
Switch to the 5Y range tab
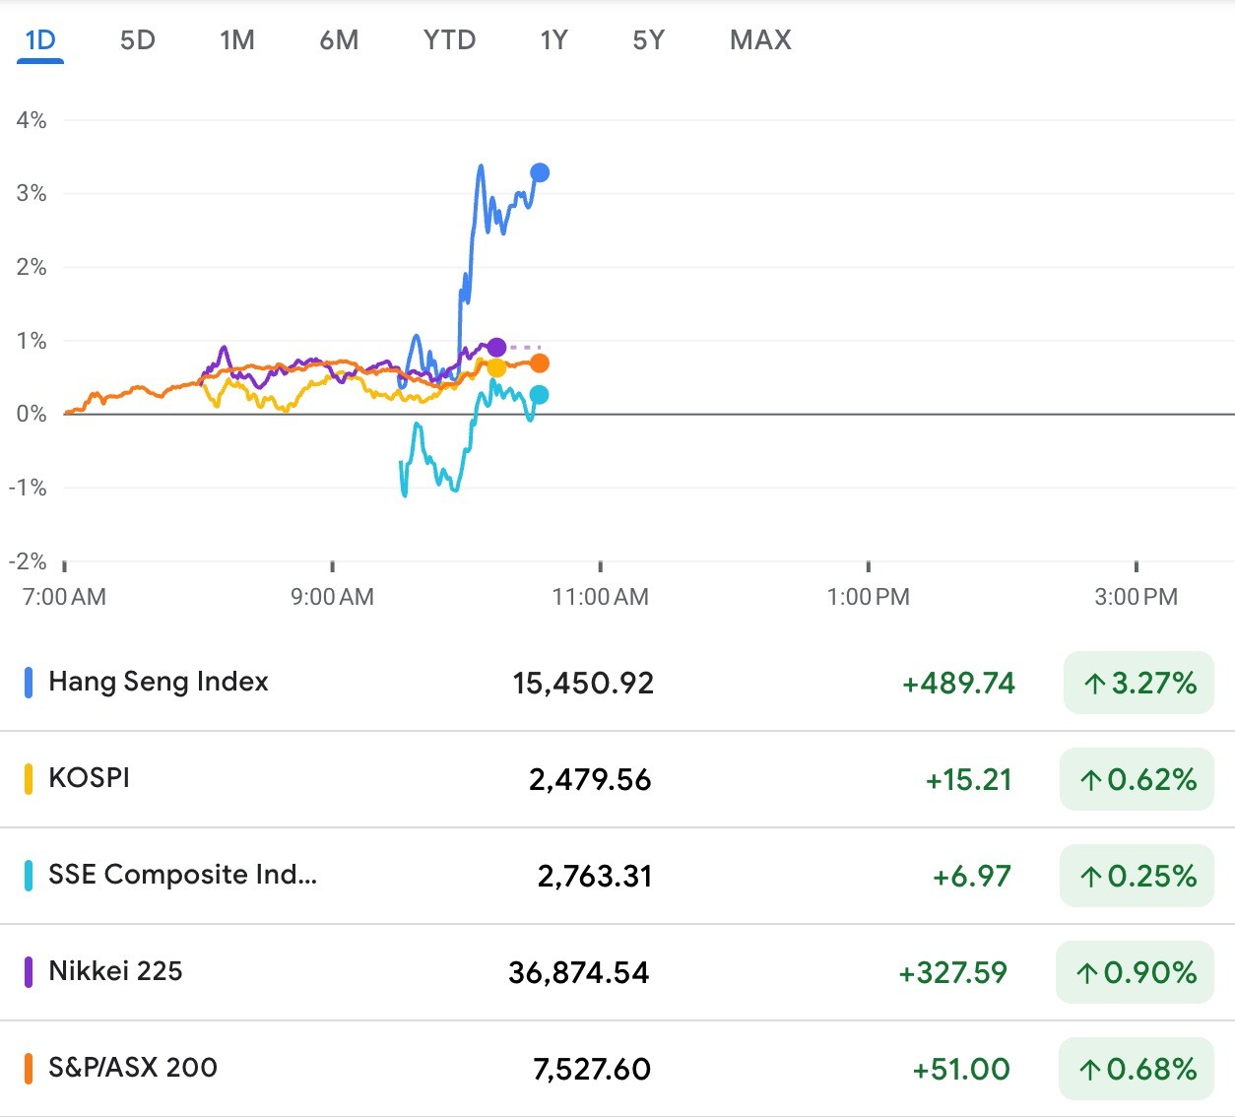[648, 40]
